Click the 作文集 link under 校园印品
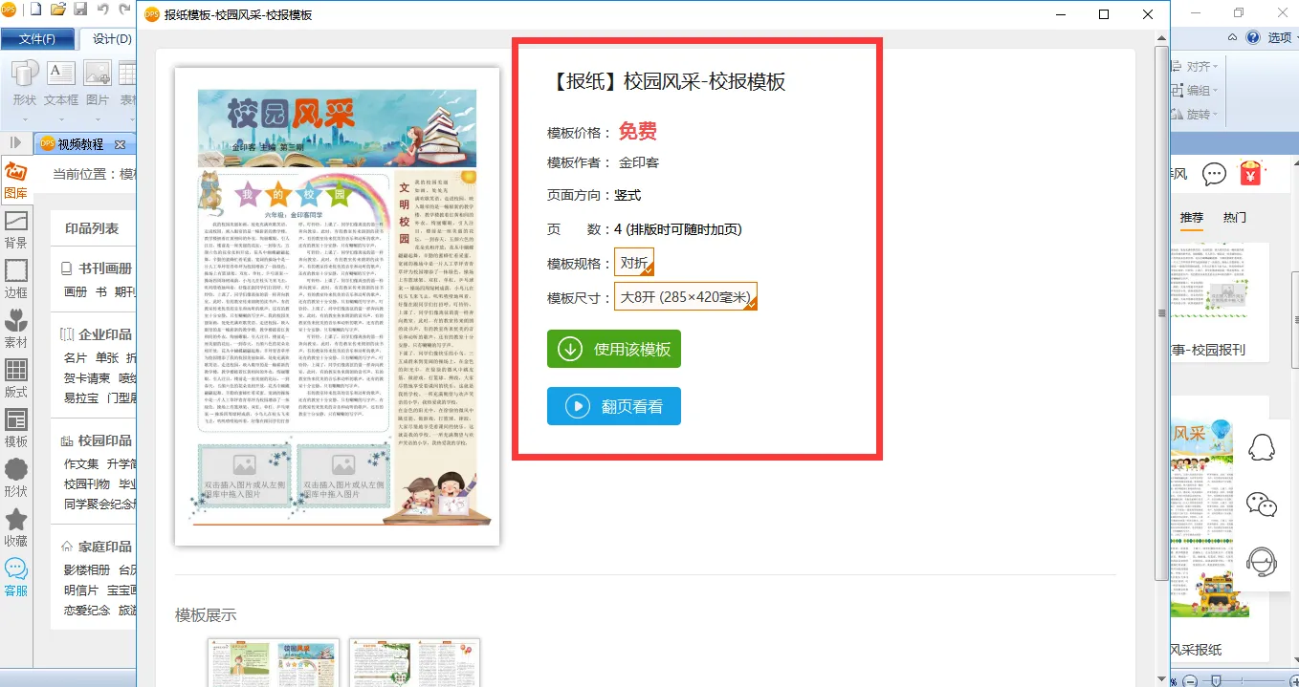The height and width of the screenshot is (687, 1299). coord(81,463)
